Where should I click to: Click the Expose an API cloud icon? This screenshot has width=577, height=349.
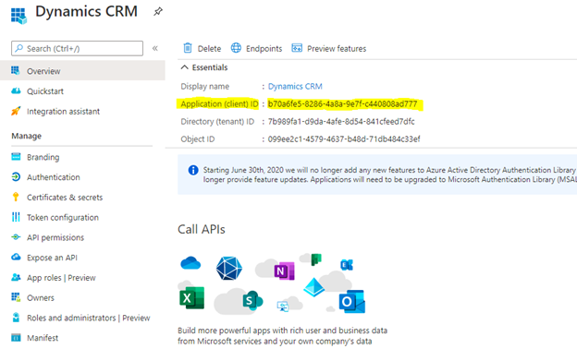point(16,258)
